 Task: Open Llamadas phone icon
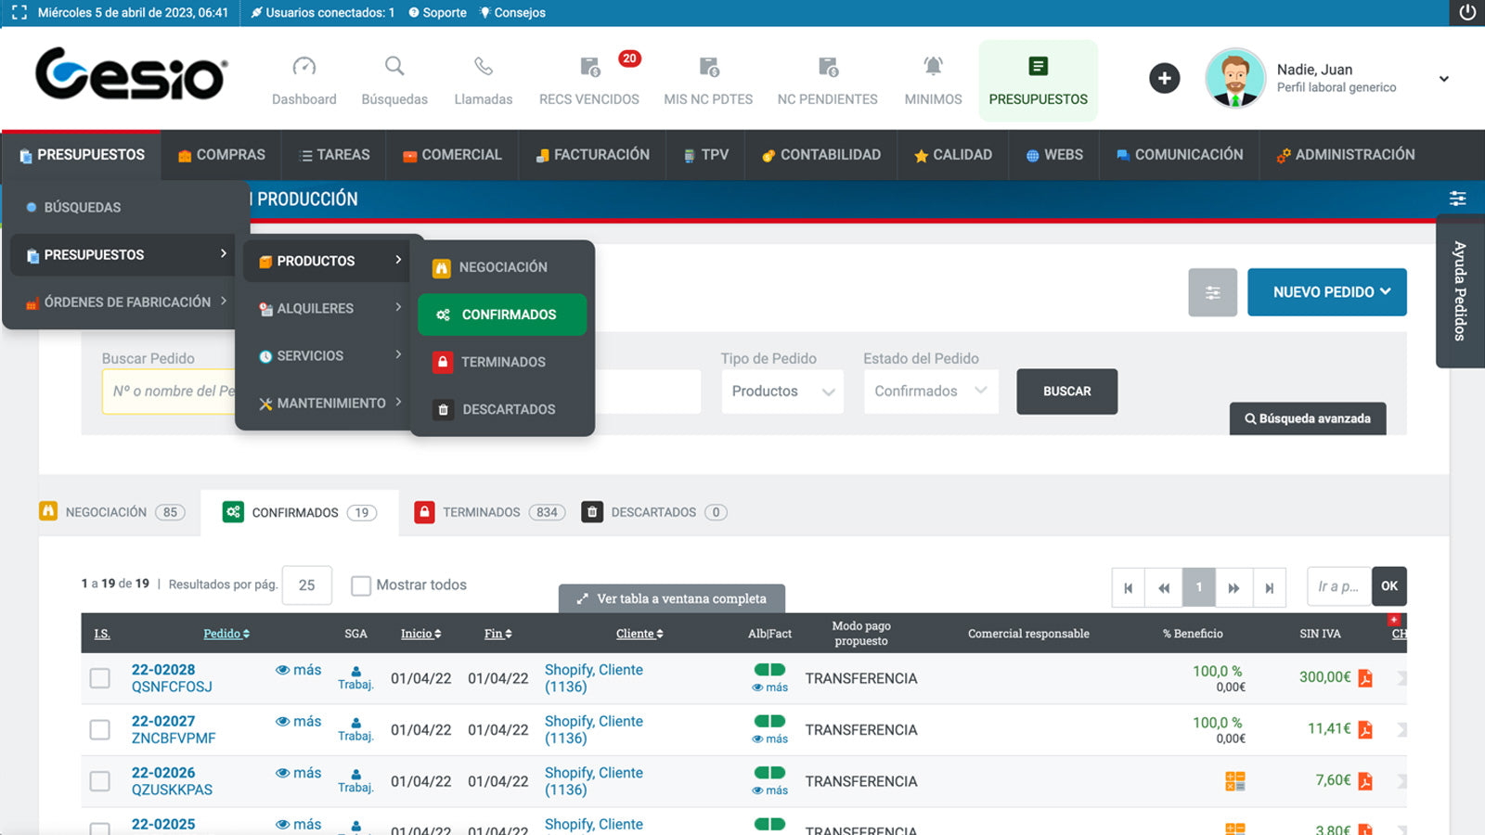pyautogui.click(x=484, y=67)
